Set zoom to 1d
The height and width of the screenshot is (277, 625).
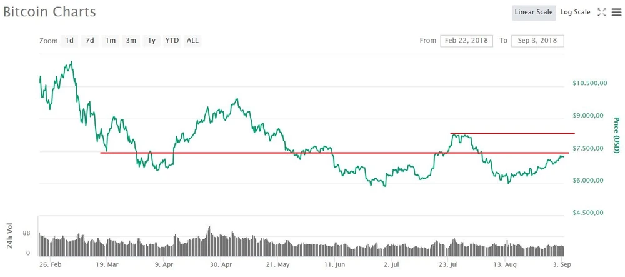coord(69,41)
